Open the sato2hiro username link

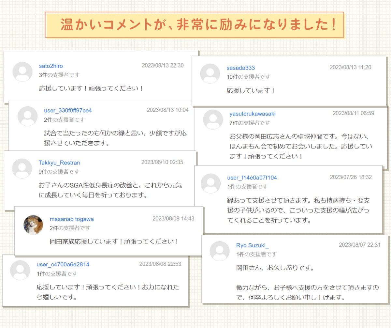click(51, 66)
